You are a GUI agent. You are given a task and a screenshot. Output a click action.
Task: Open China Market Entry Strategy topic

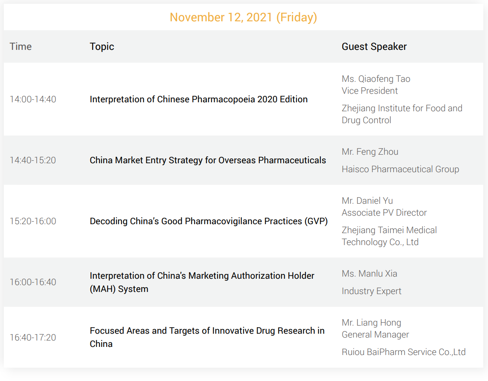point(208,160)
